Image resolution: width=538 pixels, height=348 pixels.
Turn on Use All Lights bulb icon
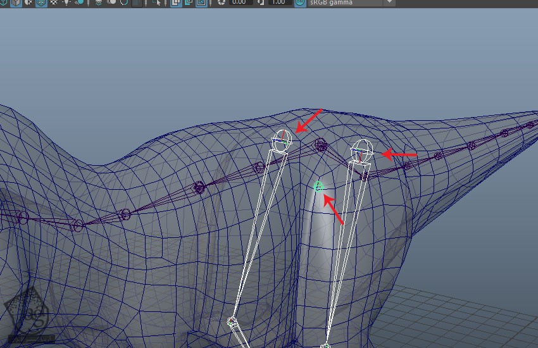66,3
